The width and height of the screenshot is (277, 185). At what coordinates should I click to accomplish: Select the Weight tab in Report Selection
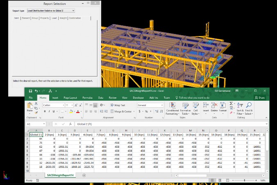63,18
